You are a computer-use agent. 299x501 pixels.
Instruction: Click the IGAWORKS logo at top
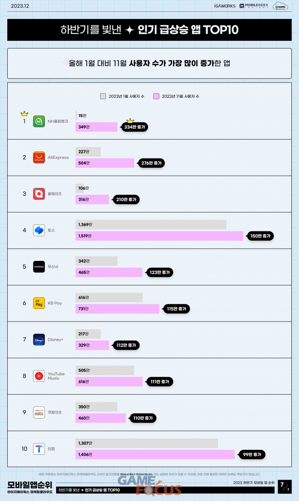point(225,6)
